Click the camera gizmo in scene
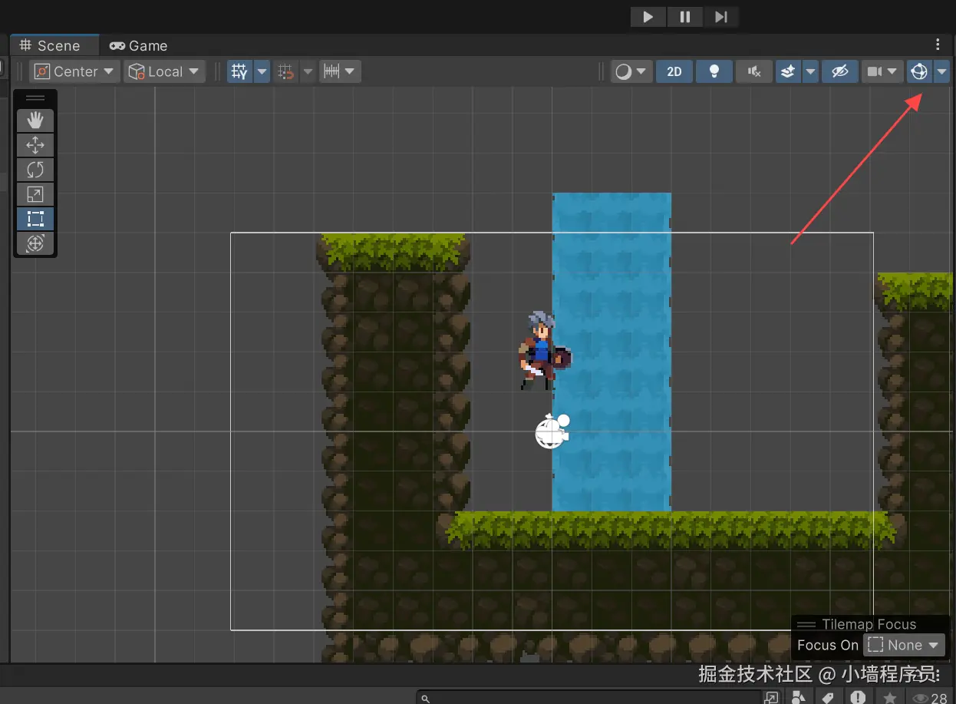 pos(552,431)
